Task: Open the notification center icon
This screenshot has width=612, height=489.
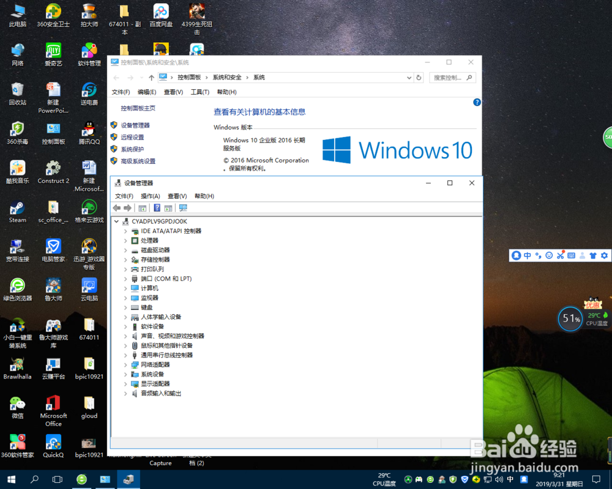Action: 596,479
